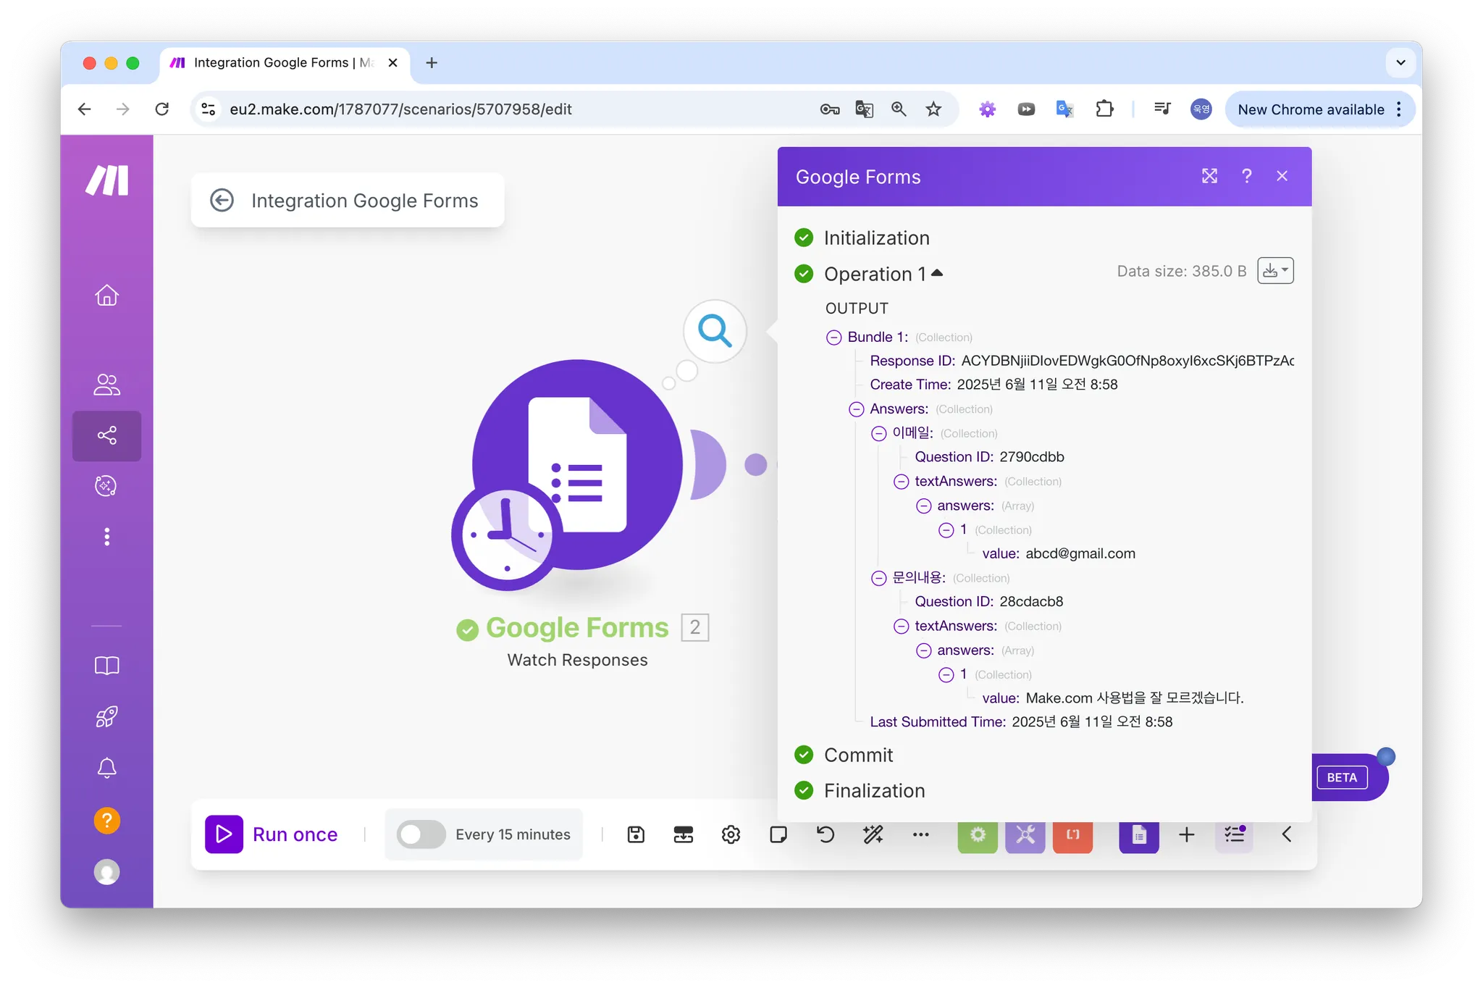This screenshot has width=1483, height=988.
Task: Go to Organization home icon in sidebar
Action: pos(106,296)
